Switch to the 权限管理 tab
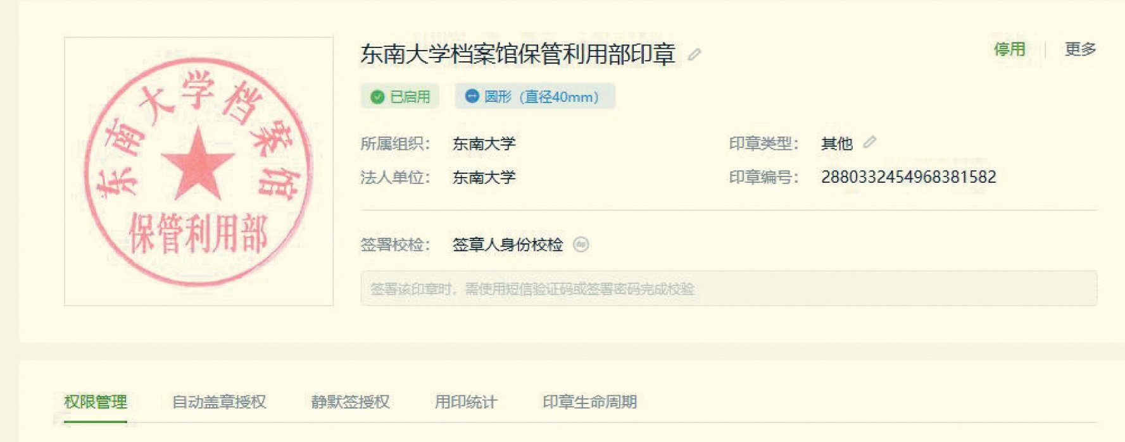The height and width of the screenshot is (442, 1125). point(96,402)
